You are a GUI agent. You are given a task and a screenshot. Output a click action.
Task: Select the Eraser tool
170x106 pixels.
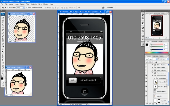pyautogui.click(x=3, y=44)
